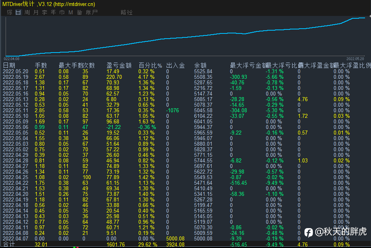Click profit 33.88 on 2022.04.18
Image resolution: width=371 pixels, height=248 pixels.
(113, 205)
